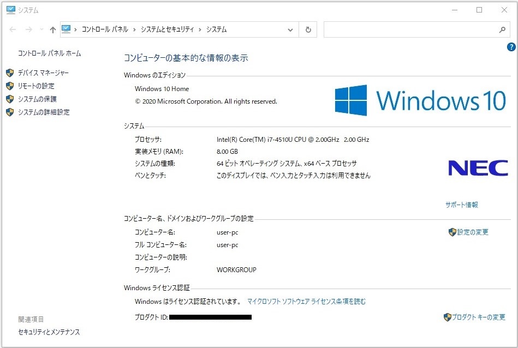Screen dimensions: 518x348
Task: Click the back arrow navigation button
Action: [13, 29]
